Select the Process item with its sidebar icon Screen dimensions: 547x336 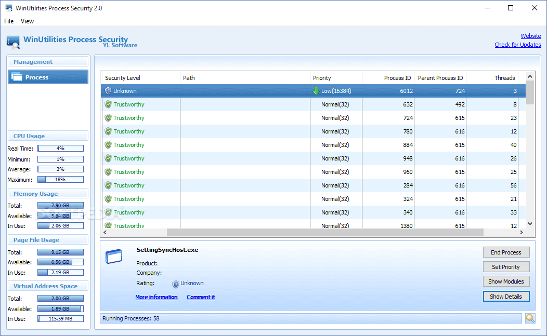[x=48, y=76]
